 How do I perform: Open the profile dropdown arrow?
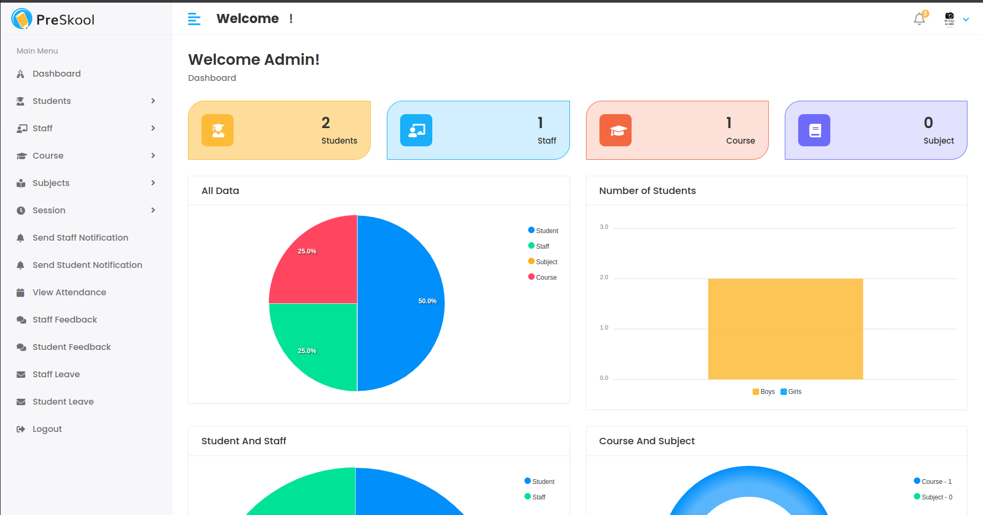966,19
